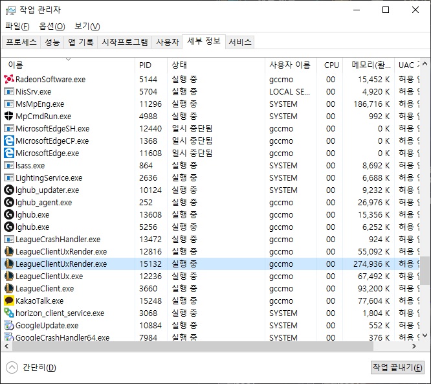The width and height of the screenshot is (431, 384).
Task: Click the LeagueClient.exe League icon
Action: click(x=9, y=289)
